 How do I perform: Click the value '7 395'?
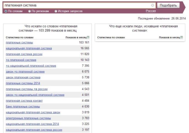click(86, 66)
